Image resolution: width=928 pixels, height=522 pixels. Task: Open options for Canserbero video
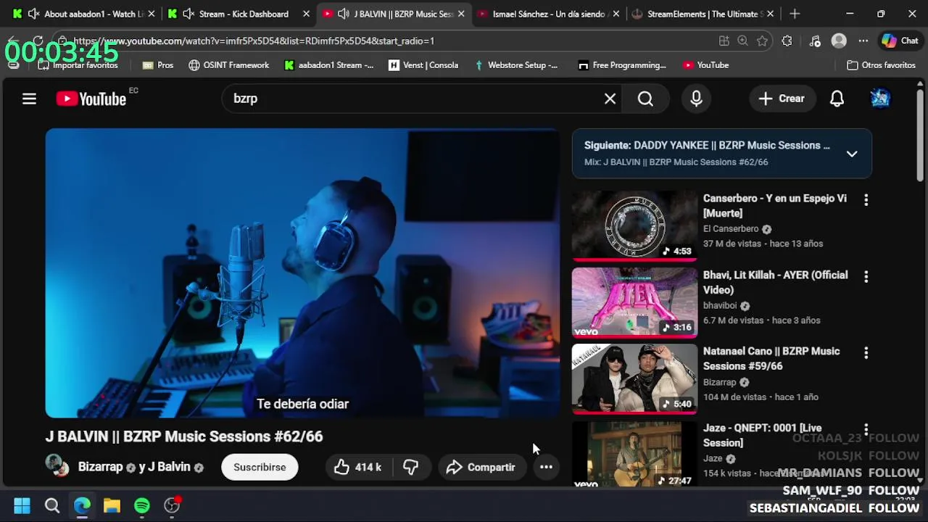tap(866, 200)
